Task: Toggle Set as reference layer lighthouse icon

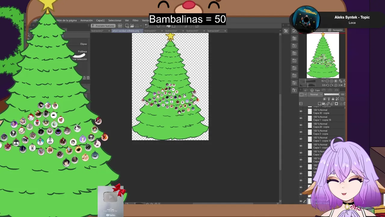Action: point(329,99)
